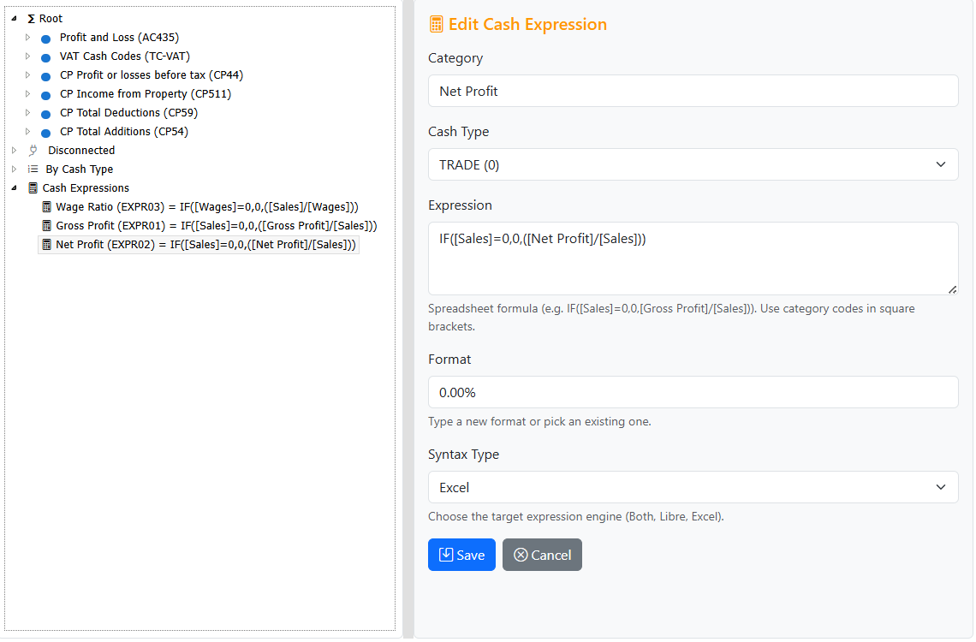Image resolution: width=976 pixels, height=642 pixels.
Task: Select the Net Profit (EXPR02) tree item
Action: click(x=199, y=244)
